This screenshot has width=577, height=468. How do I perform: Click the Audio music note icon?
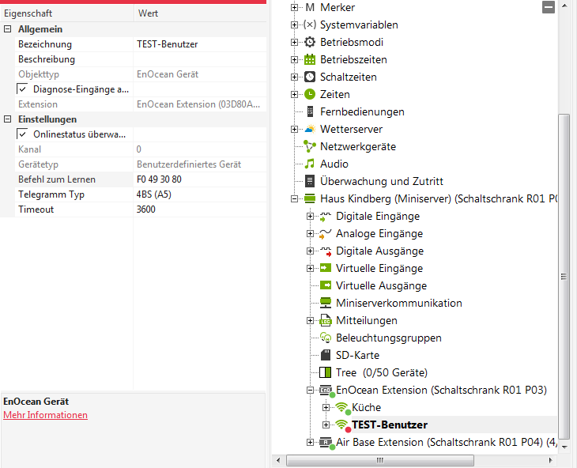click(x=310, y=164)
